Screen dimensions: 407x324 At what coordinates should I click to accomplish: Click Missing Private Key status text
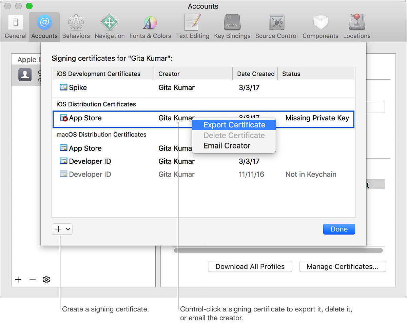pyautogui.click(x=317, y=118)
